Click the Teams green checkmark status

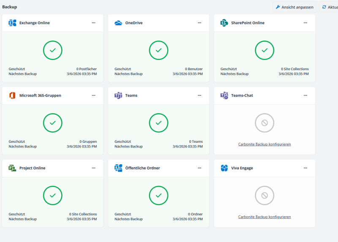[159, 123]
